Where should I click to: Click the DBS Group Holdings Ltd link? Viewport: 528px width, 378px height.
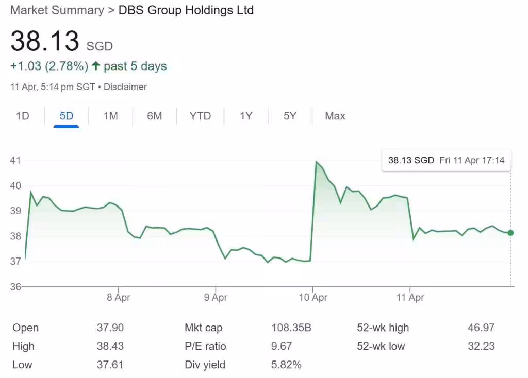tap(186, 10)
